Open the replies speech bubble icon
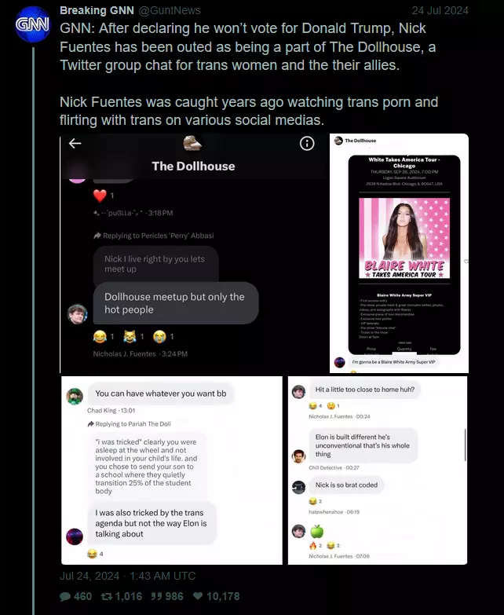504x615 pixels. pos(65,597)
